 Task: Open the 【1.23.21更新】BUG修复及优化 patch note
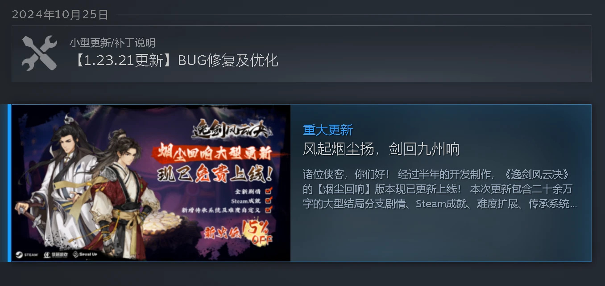[x=174, y=60]
